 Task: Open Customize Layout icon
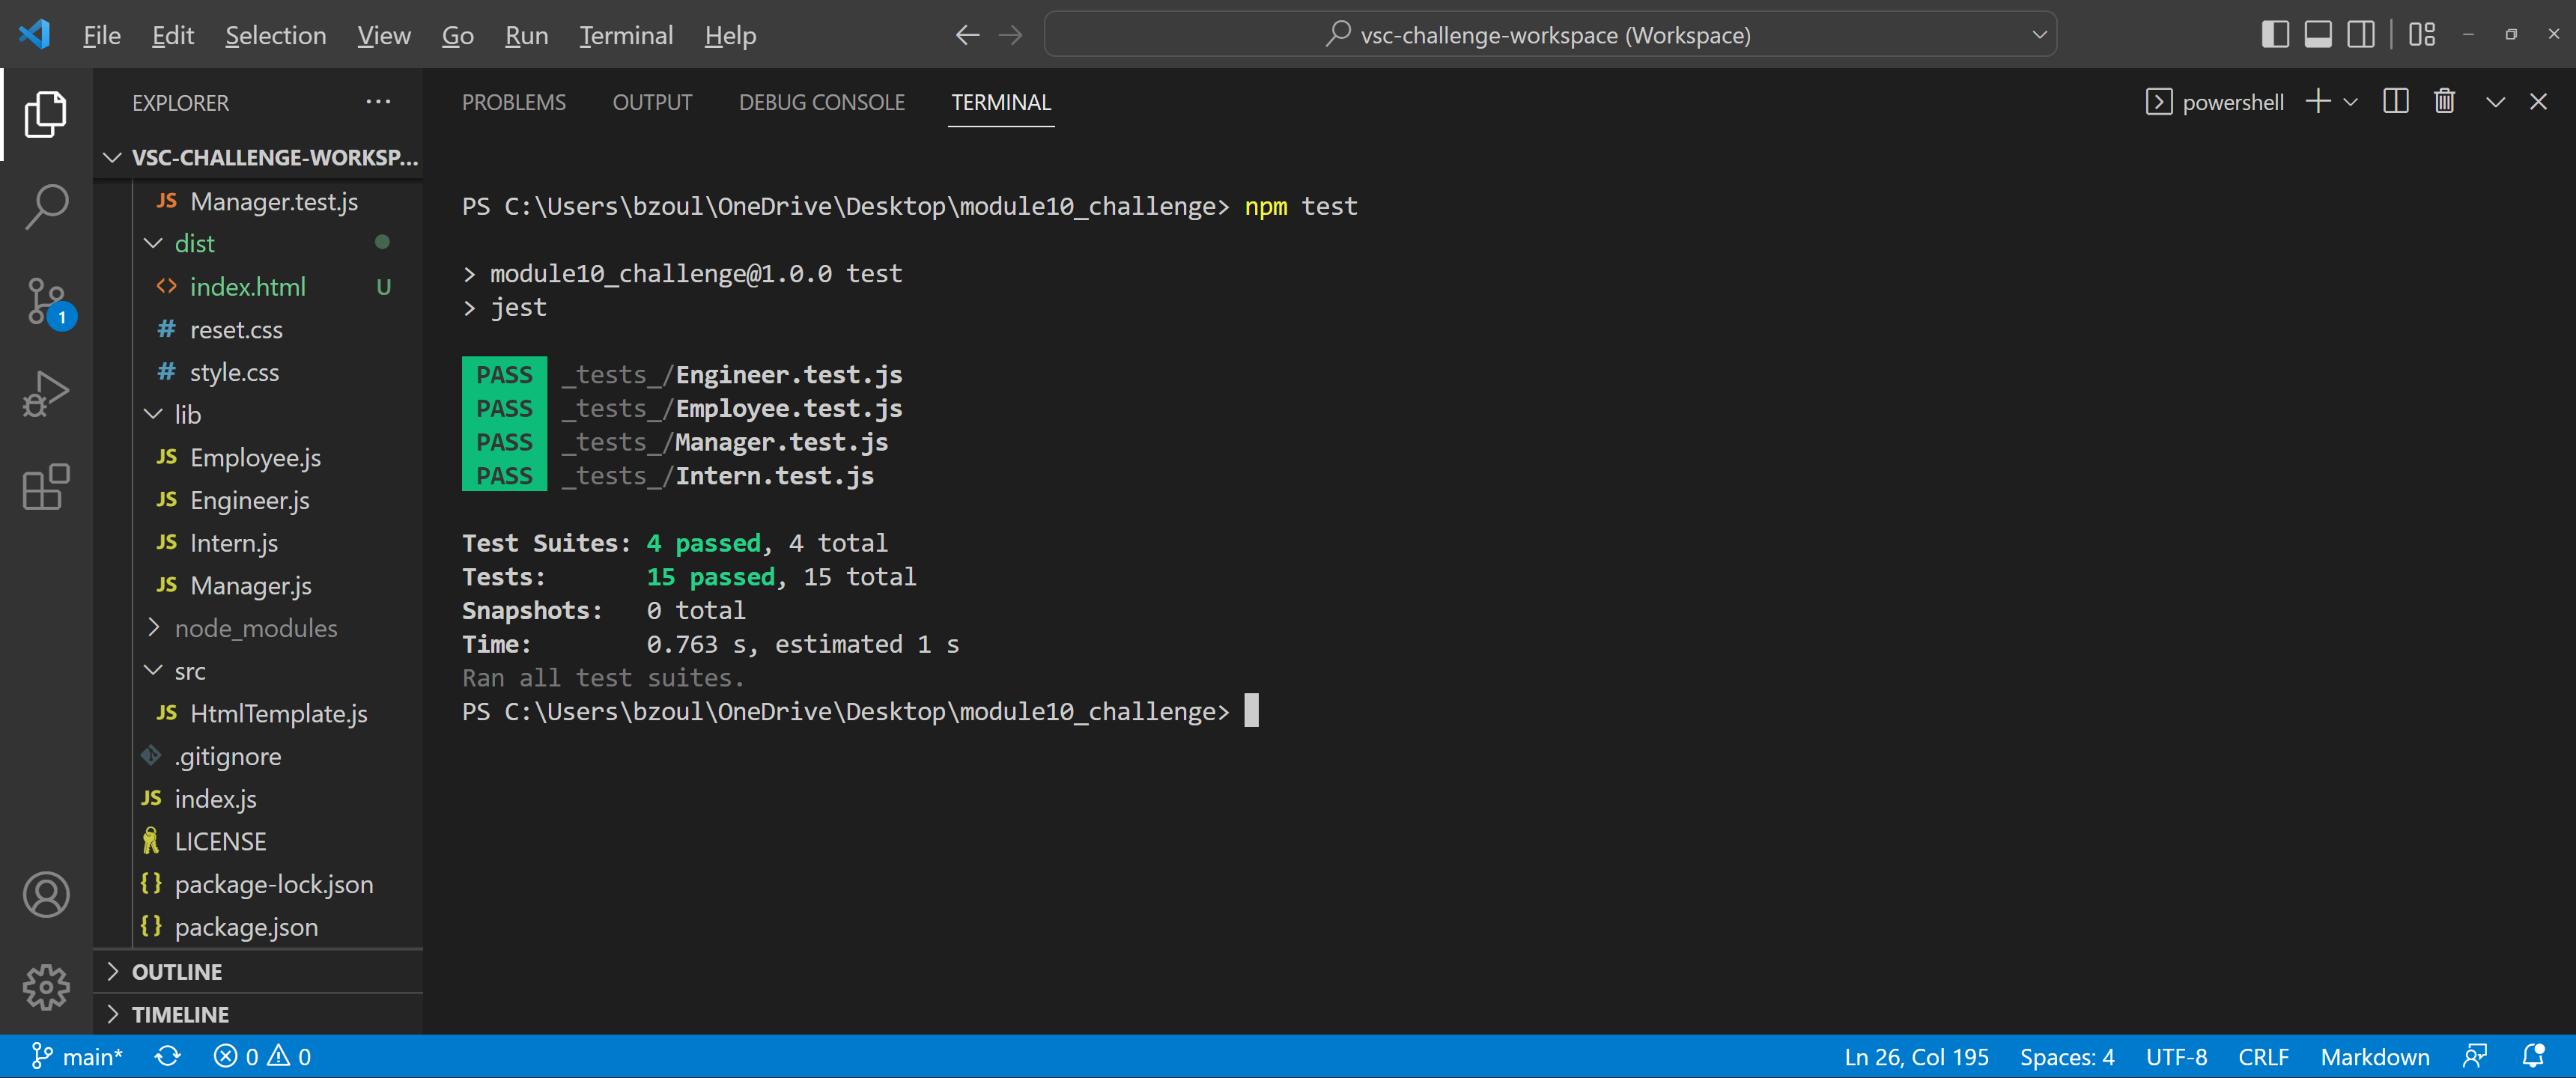(x=2422, y=35)
